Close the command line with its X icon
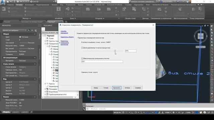214x120 pixels. pos(84,106)
